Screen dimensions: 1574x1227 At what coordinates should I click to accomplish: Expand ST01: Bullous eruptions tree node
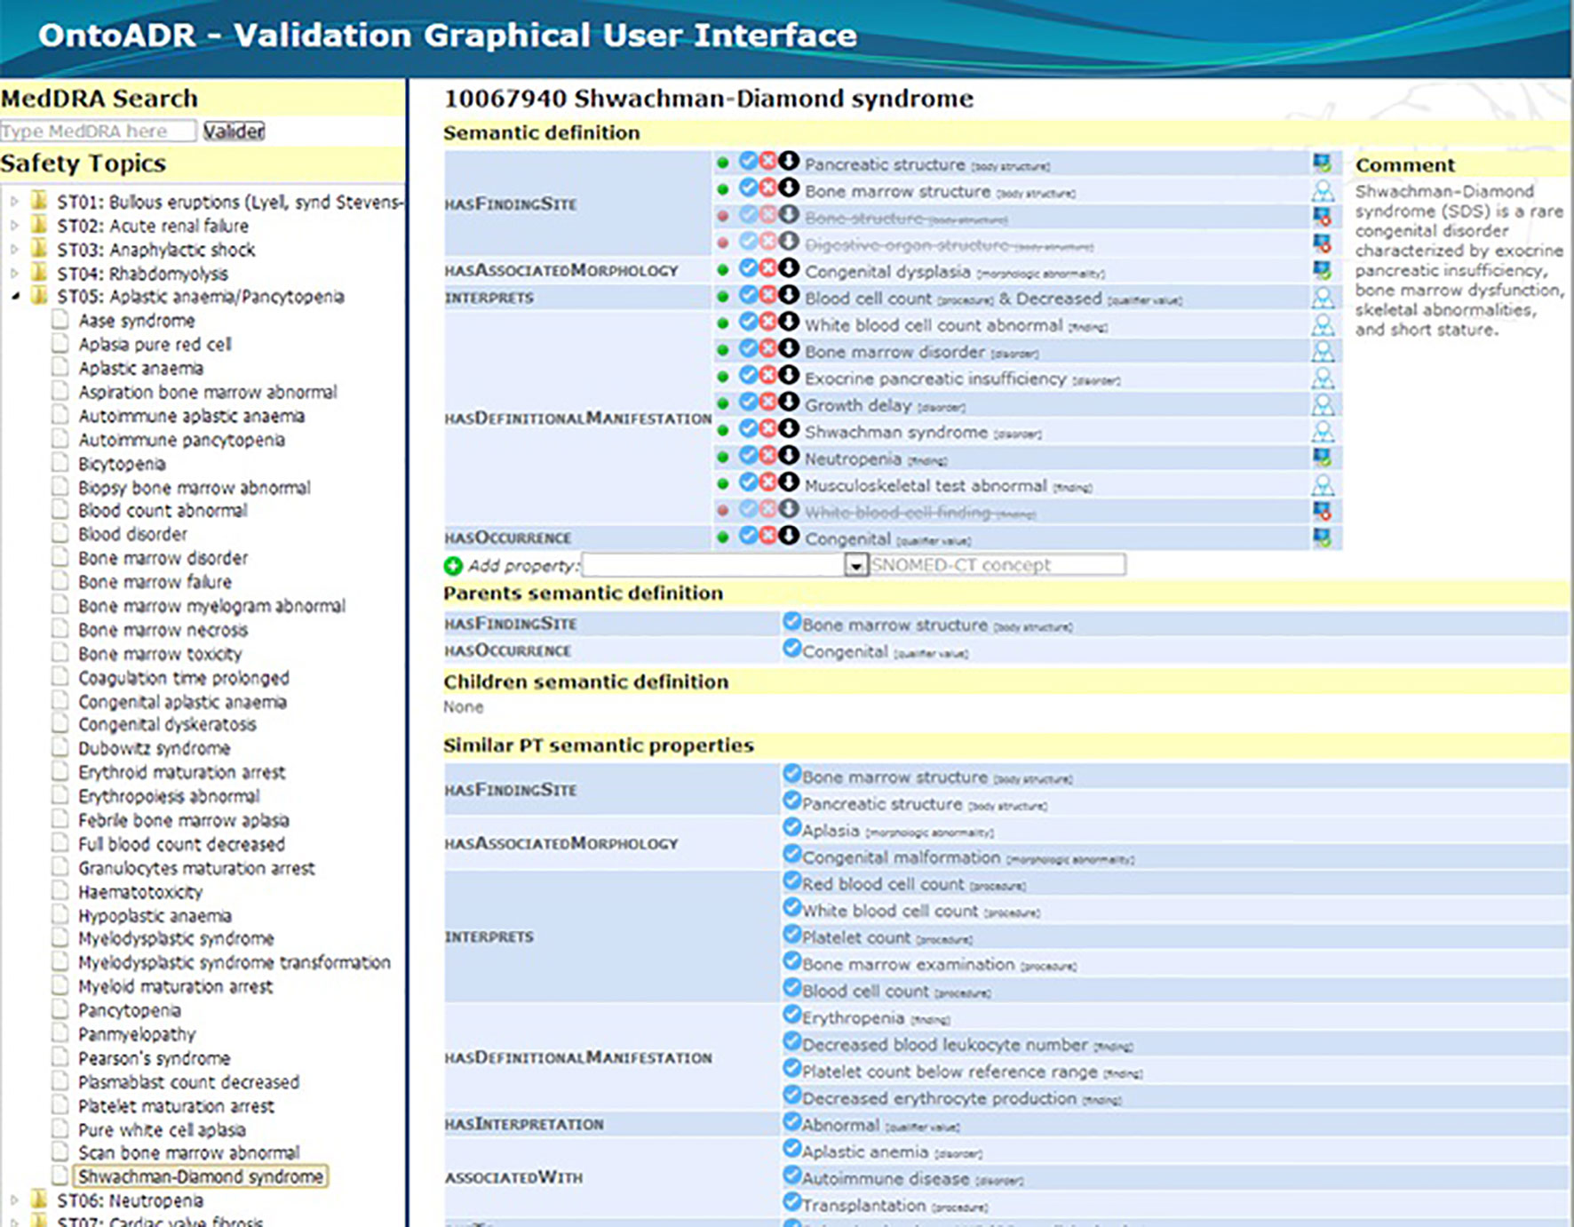click(14, 202)
